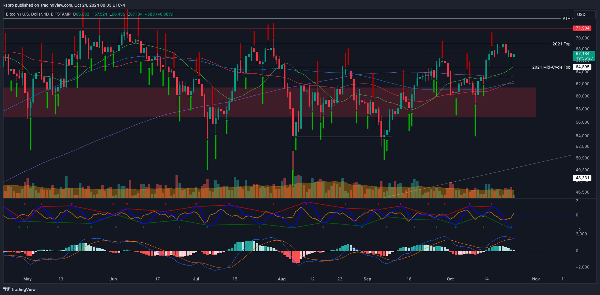The height and width of the screenshot is (295, 600).
Task: Click the 2,000 mark on MACD axis
Action: pyautogui.click(x=581, y=234)
